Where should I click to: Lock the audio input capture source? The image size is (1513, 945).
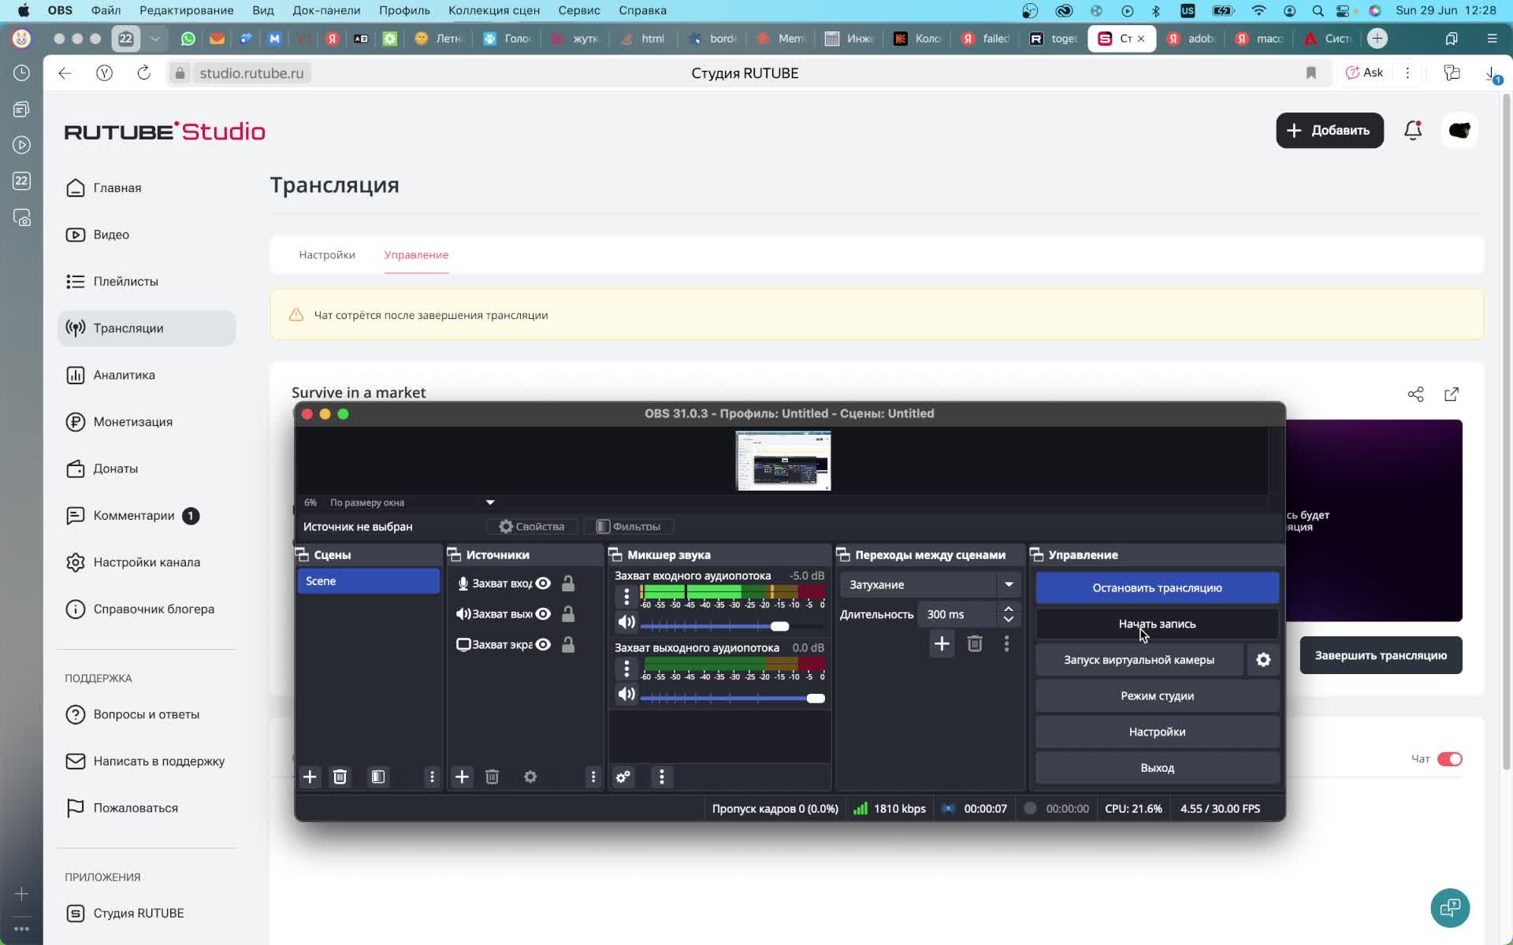coord(567,583)
